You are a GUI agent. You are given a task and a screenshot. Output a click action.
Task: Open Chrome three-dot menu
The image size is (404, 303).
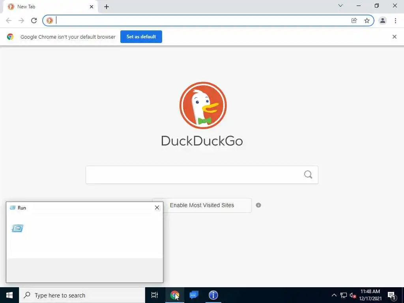(x=395, y=21)
